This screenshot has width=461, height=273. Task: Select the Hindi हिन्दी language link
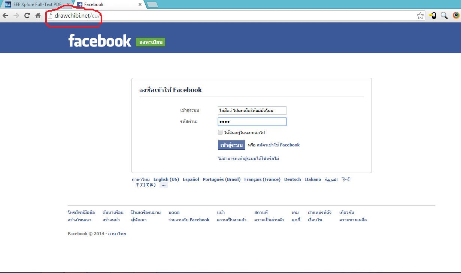(x=346, y=179)
